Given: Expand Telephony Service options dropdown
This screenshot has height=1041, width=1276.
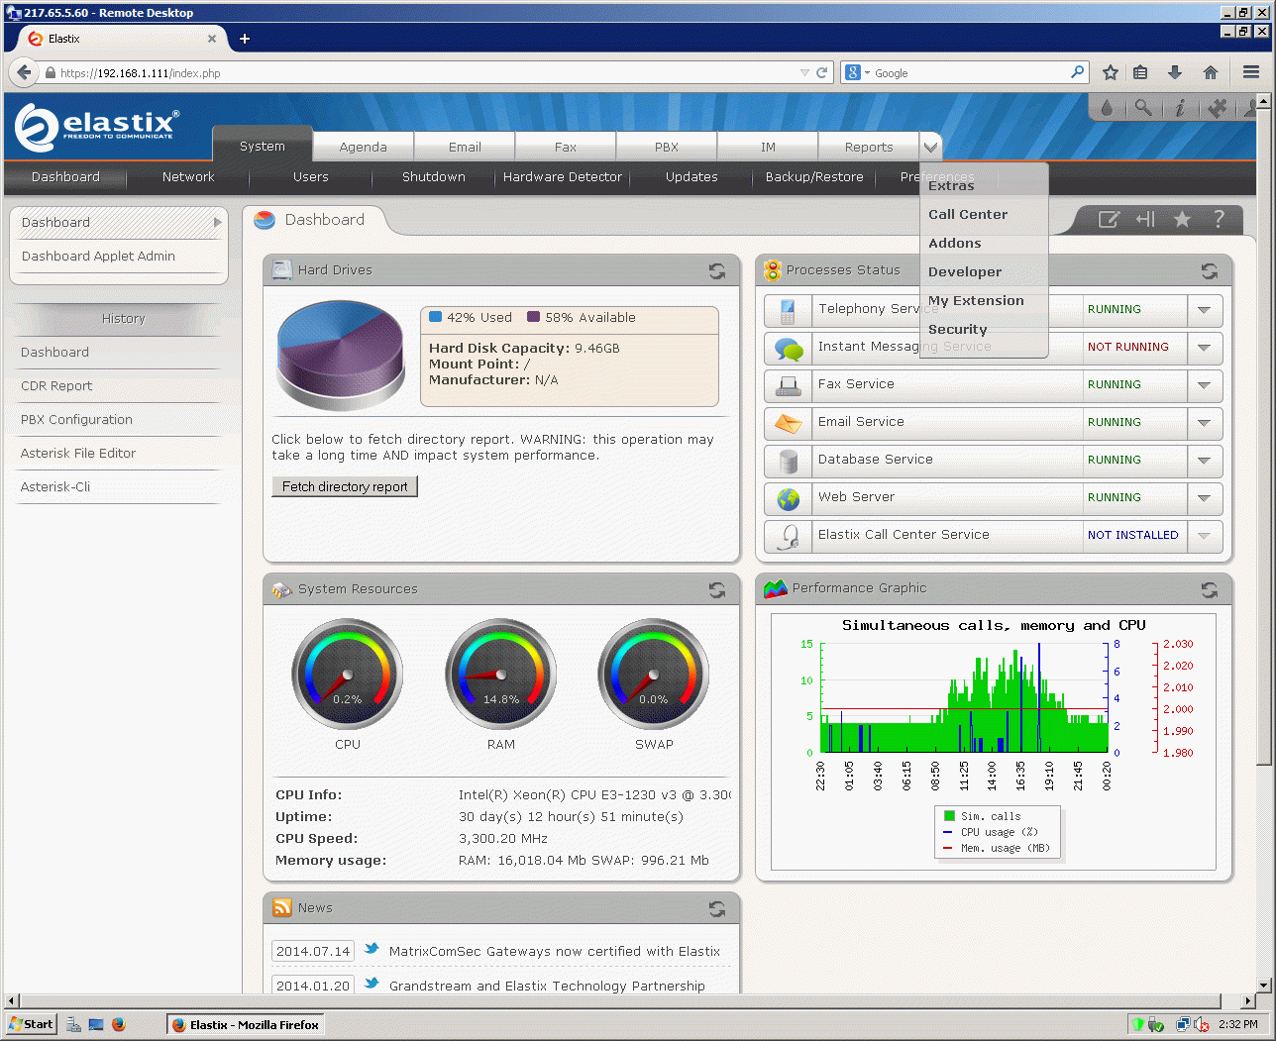Looking at the screenshot, I should (1204, 310).
